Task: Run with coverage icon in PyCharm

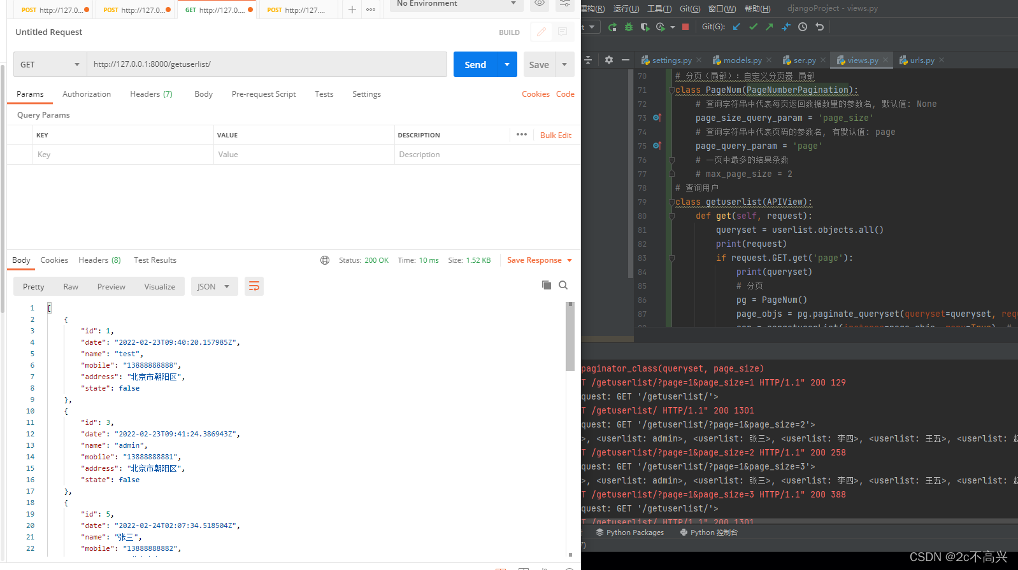Action: 645,27
